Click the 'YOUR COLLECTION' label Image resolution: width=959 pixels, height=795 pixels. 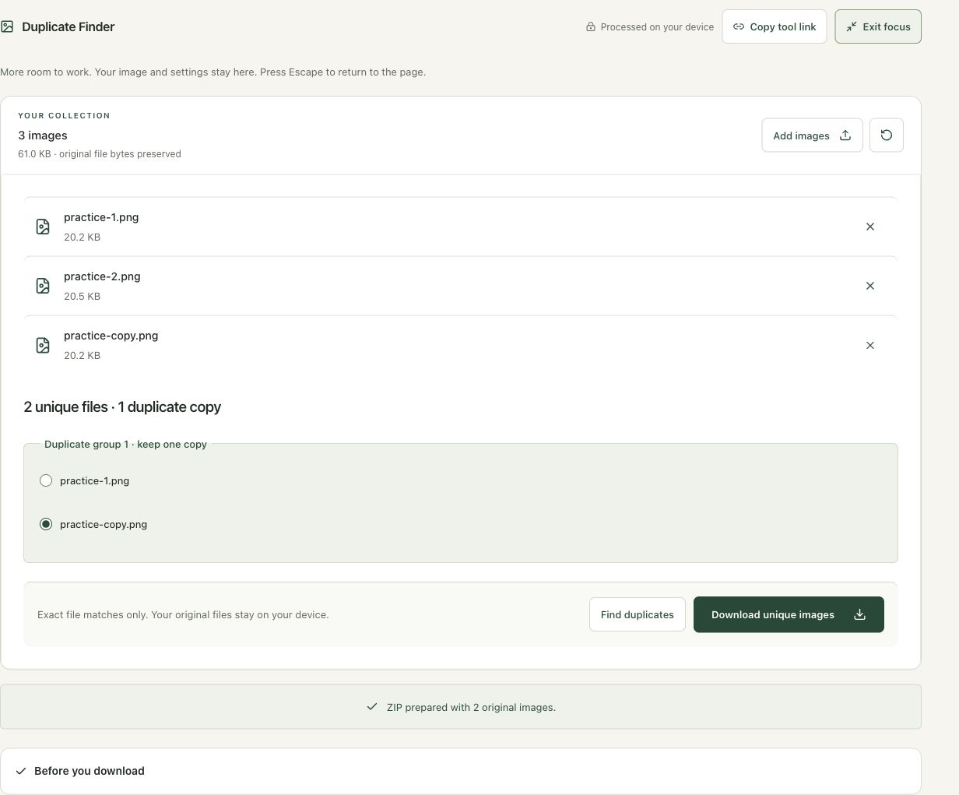[x=64, y=115]
